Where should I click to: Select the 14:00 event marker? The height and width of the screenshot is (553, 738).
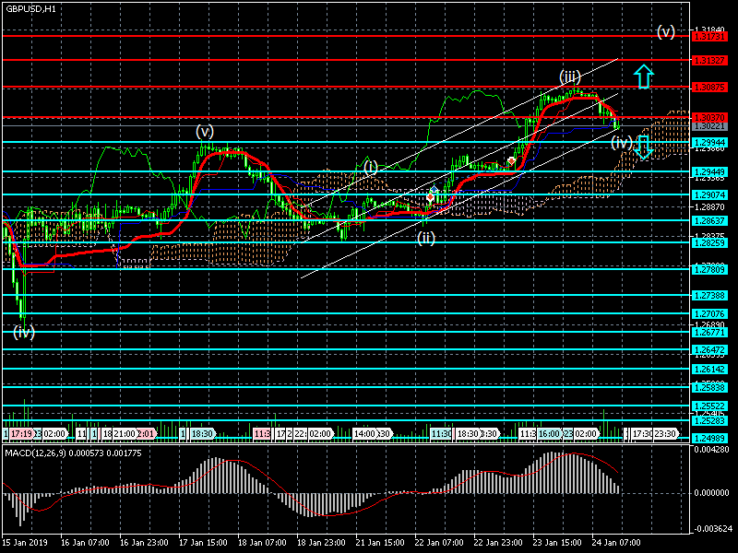[x=364, y=433]
